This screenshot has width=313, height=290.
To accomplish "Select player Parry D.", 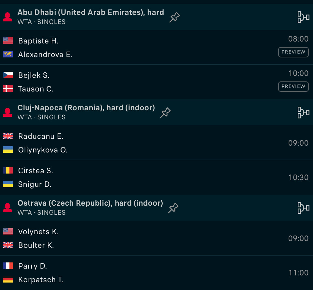I will [33, 266].
